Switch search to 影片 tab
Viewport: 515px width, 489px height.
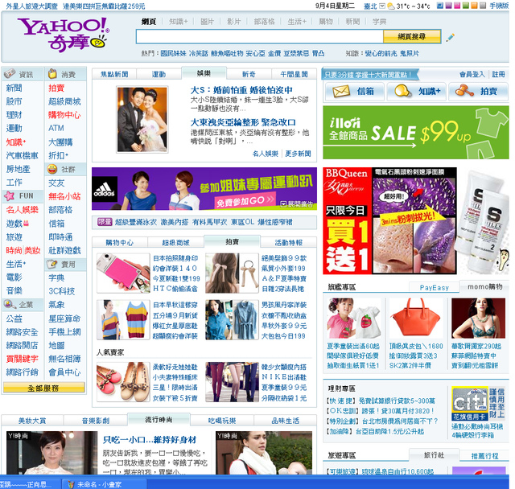[234, 22]
